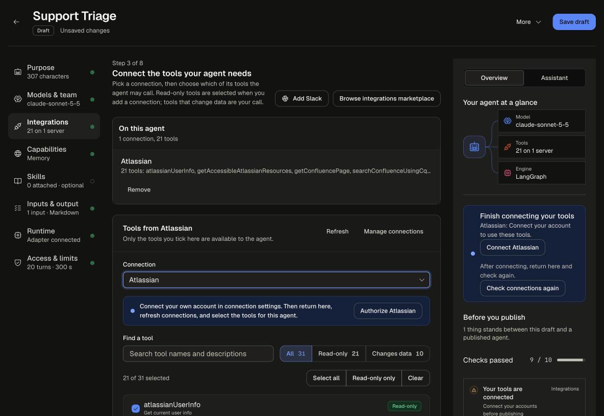Open the Runtime step
Viewport: 604px width, 416px height.
[54, 235]
